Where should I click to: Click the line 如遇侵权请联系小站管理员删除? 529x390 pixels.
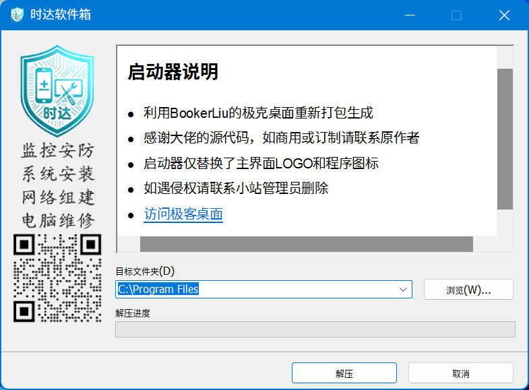[236, 188]
